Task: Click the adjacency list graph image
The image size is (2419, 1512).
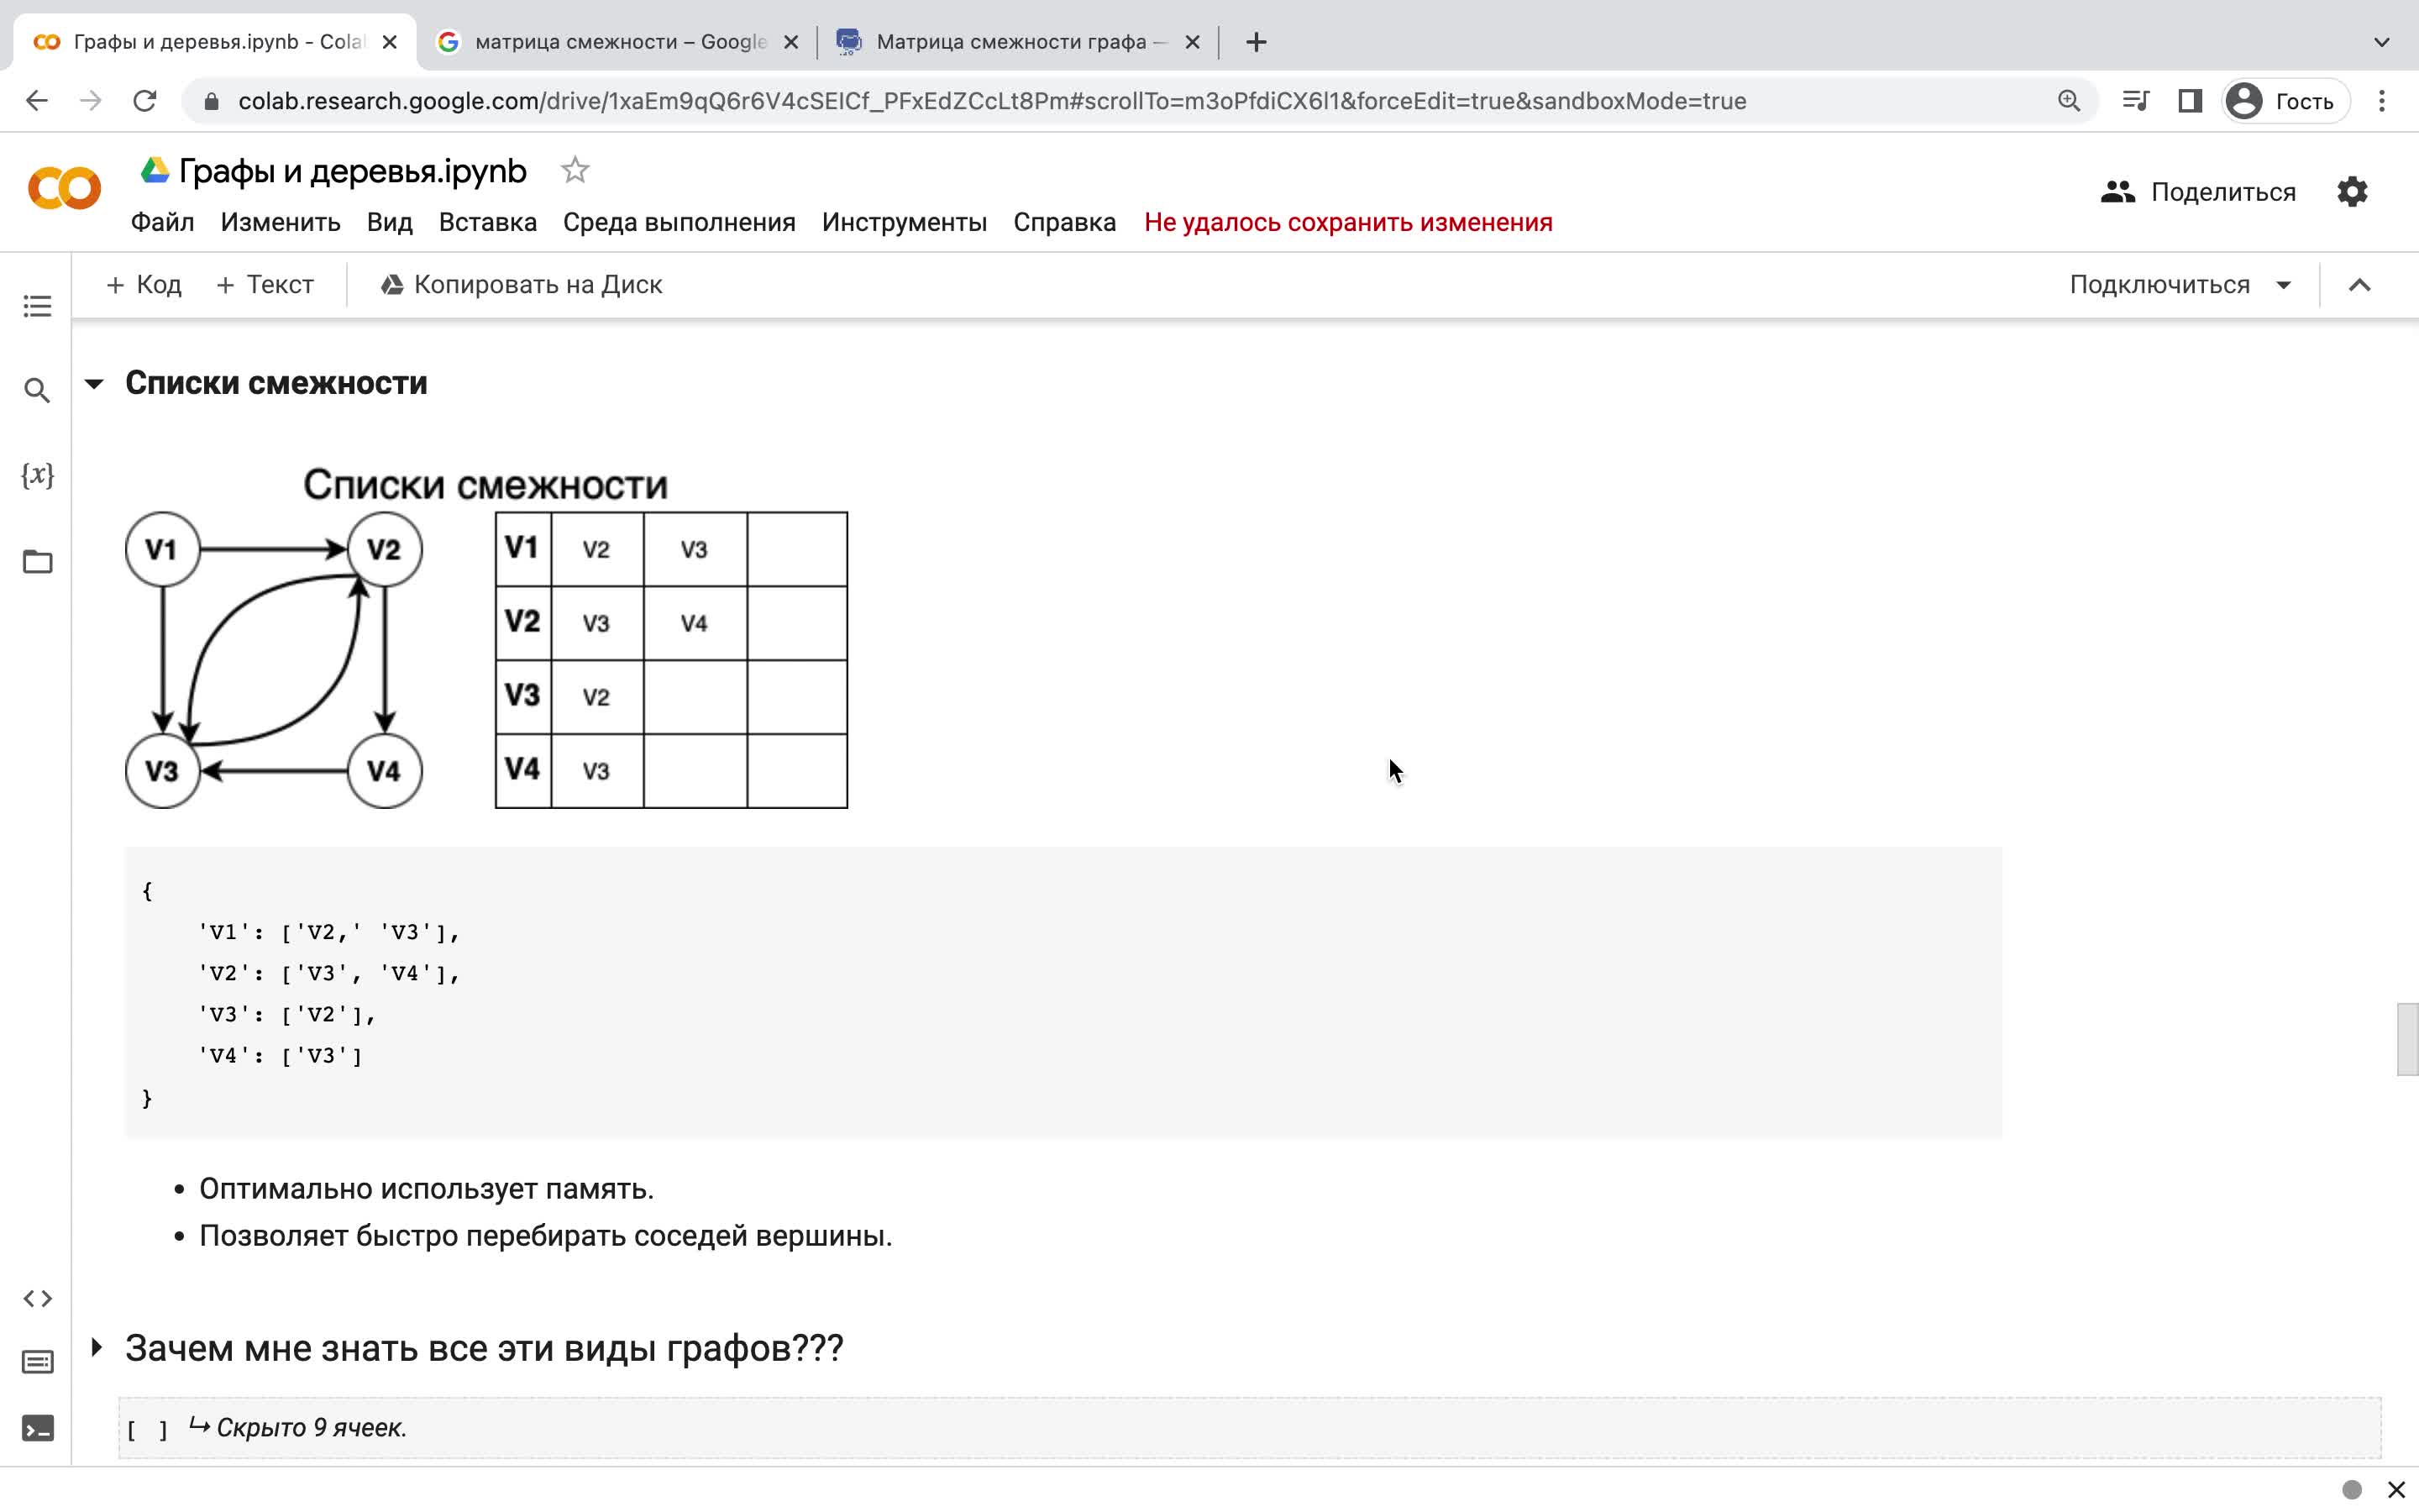Action: point(485,637)
